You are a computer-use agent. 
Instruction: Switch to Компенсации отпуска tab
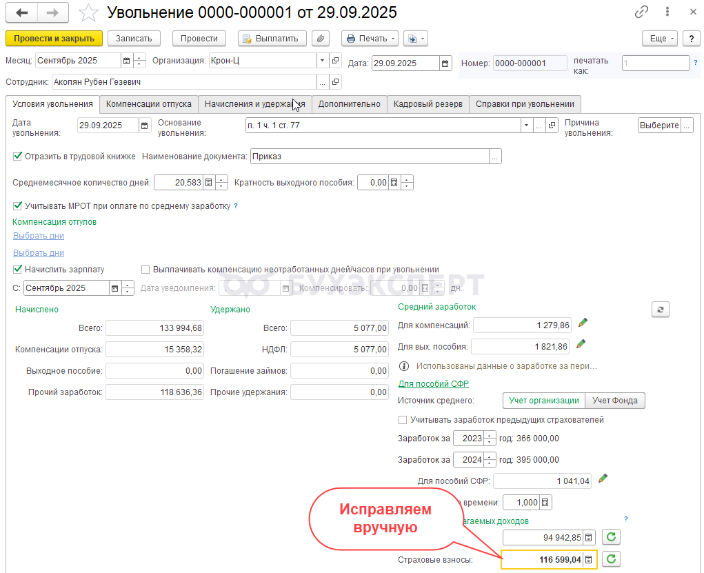[148, 104]
